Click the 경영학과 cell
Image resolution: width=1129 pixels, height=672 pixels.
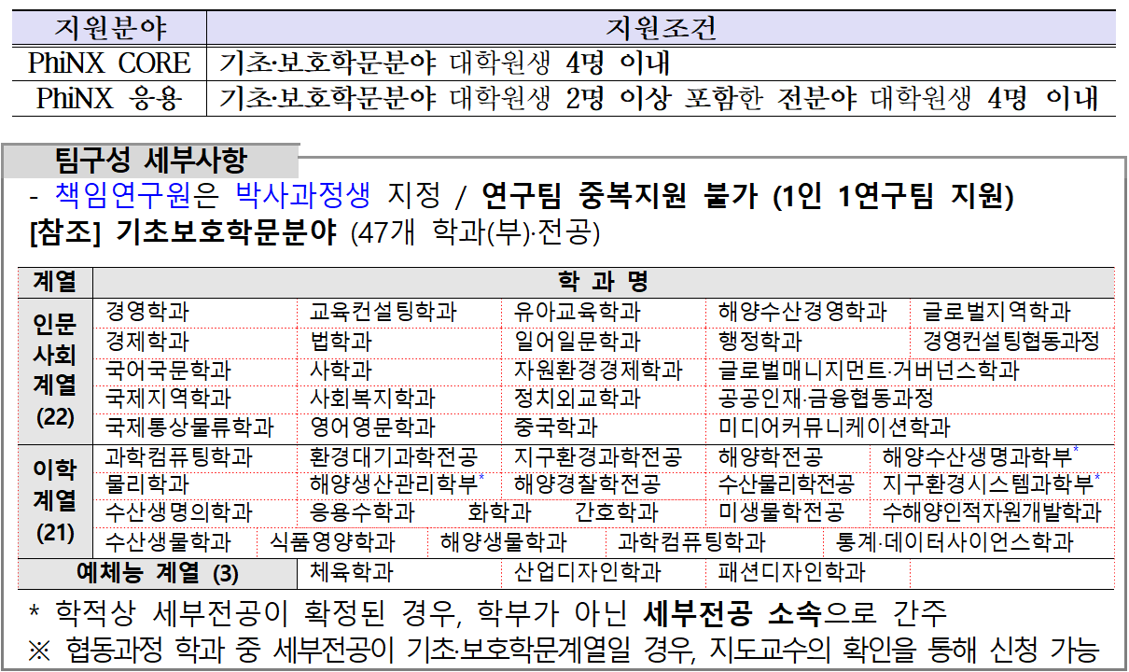[x=146, y=312]
